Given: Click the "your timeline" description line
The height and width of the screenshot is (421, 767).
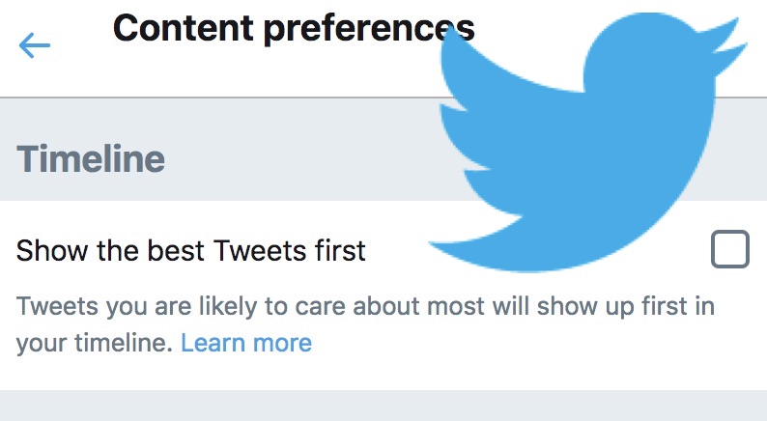Looking at the screenshot, I should click(95, 342).
